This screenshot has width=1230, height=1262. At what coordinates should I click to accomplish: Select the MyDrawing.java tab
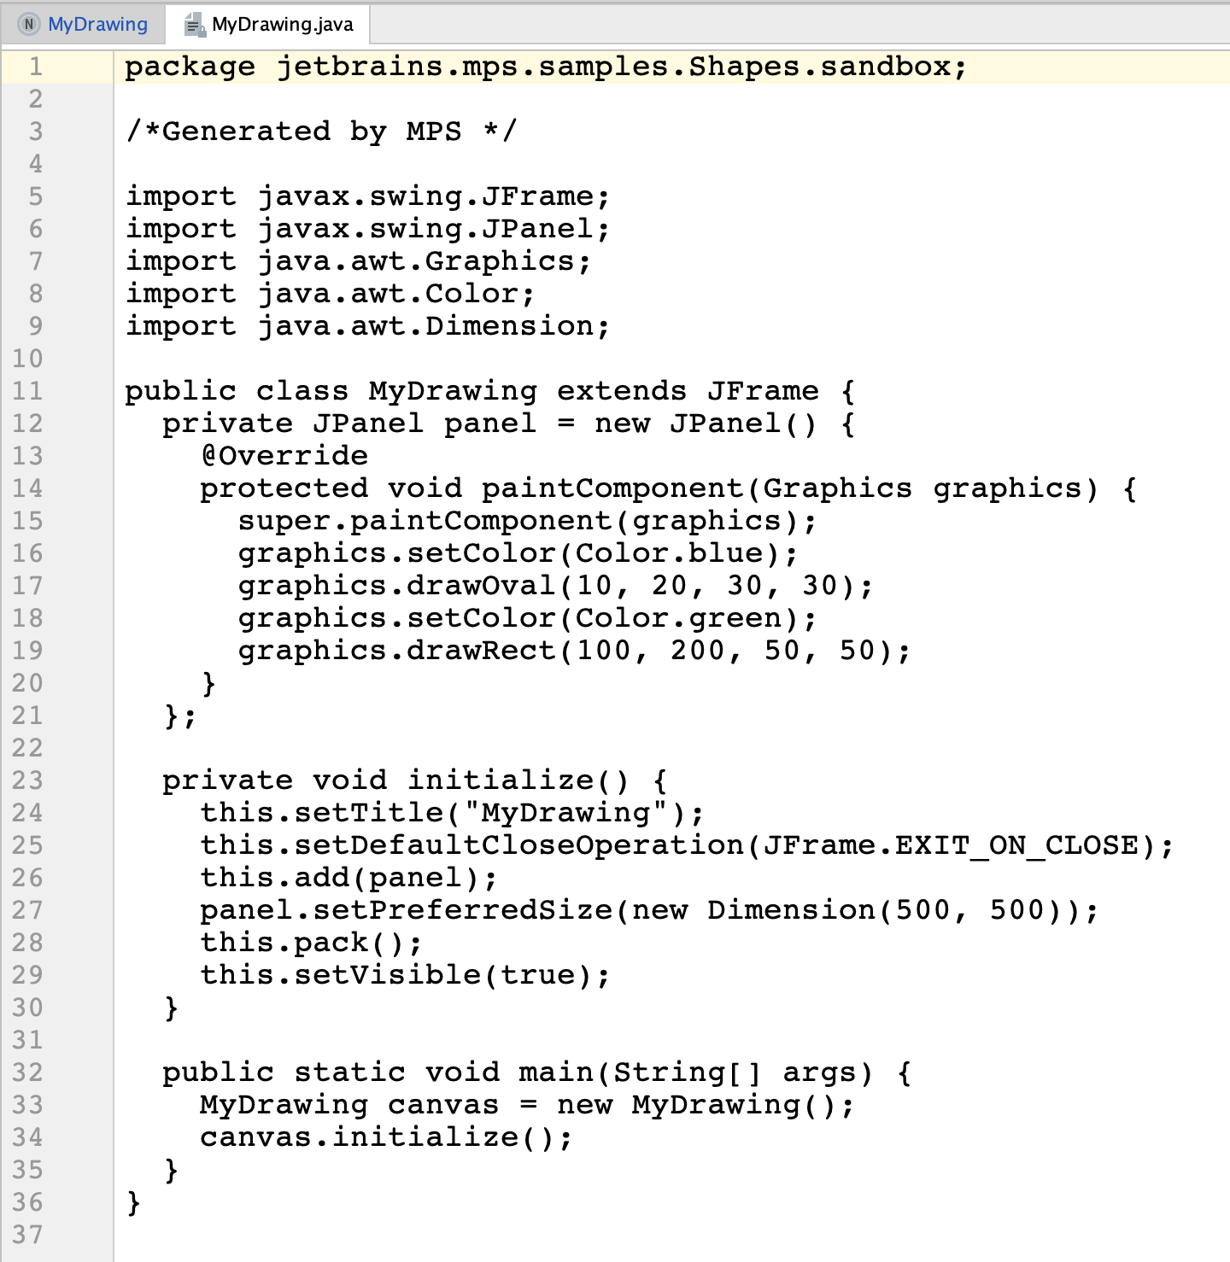268,24
